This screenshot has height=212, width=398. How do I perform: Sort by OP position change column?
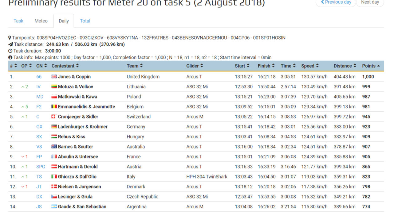[26, 66]
